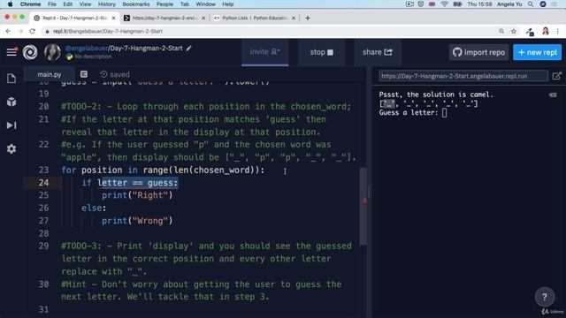Click the Wi-Fi status icon
This screenshot has height=318, width=566.
[x=444, y=4]
